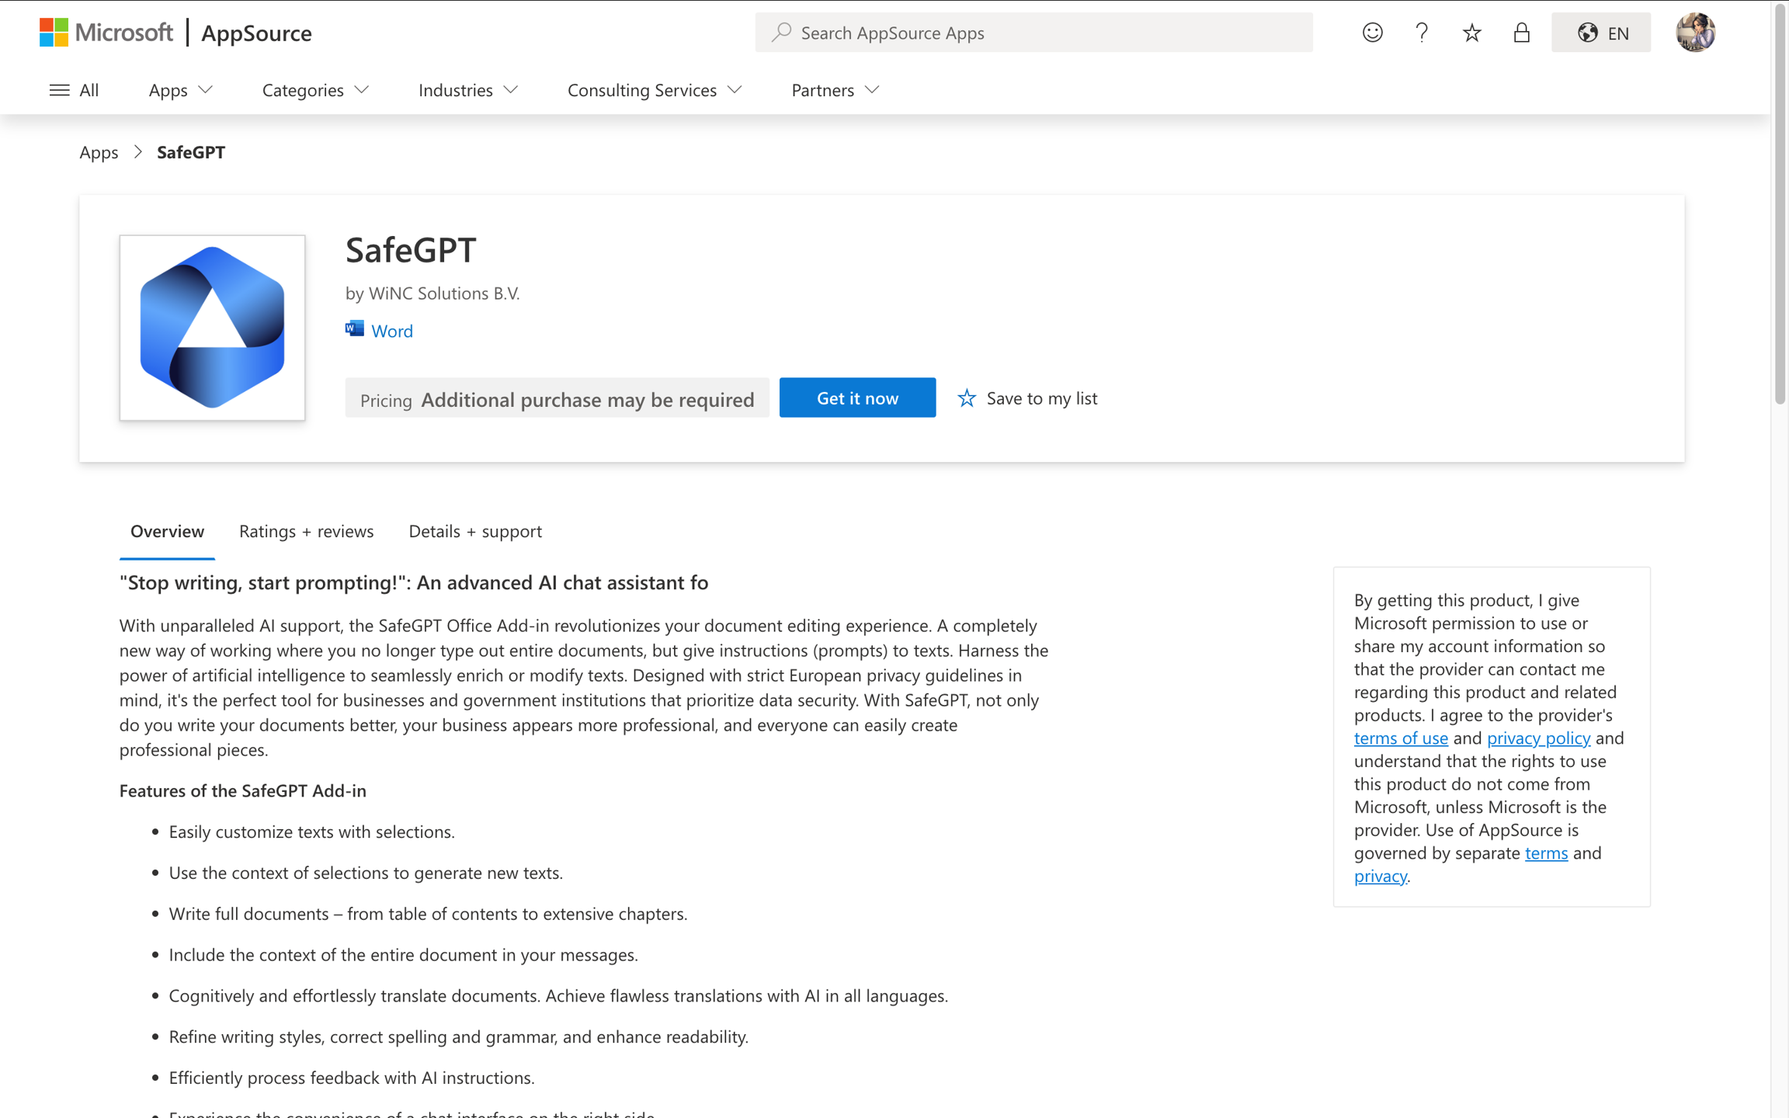1789x1118 pixels.
Task: Open the Consulting Services dropdown
Action: pos(654,90)
